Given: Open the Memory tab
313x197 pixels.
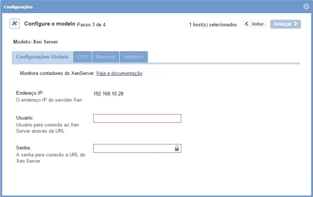Looking at the screenshot, I should (x=105, y=57).
